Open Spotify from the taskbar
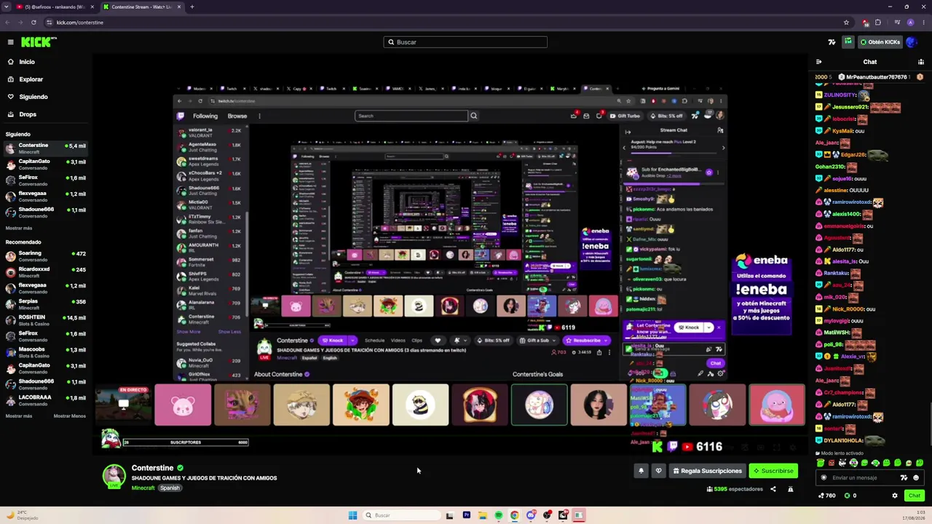 tap(498, 515)
